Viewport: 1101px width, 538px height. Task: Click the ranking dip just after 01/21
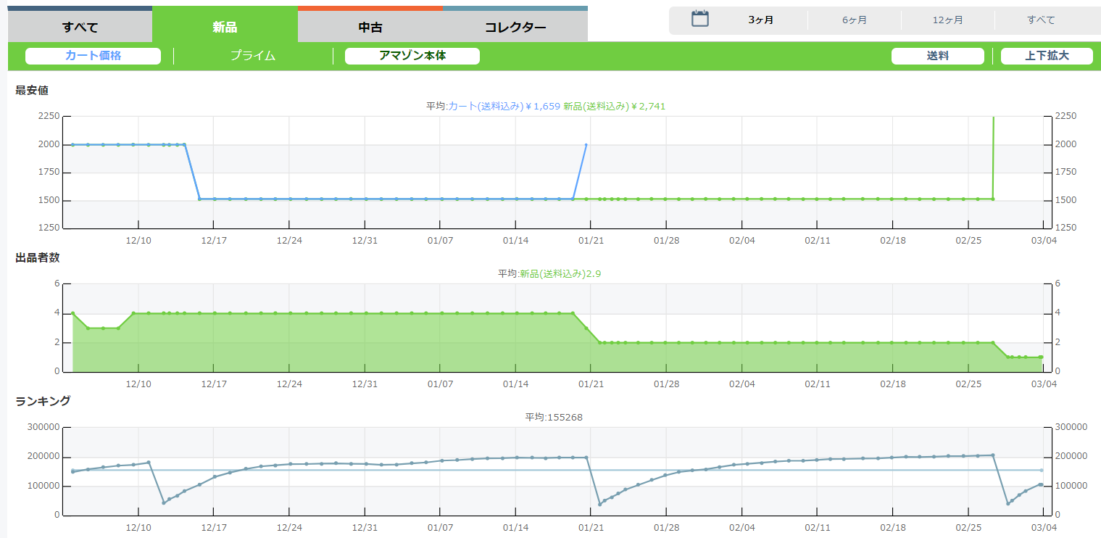(x=599, y=504)
